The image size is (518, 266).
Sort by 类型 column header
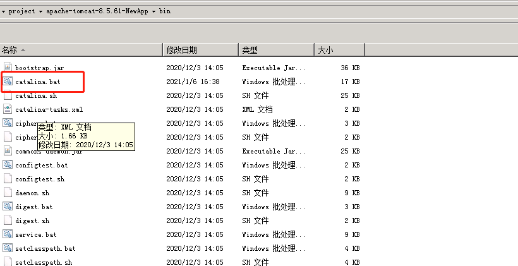tap(277, 50)
